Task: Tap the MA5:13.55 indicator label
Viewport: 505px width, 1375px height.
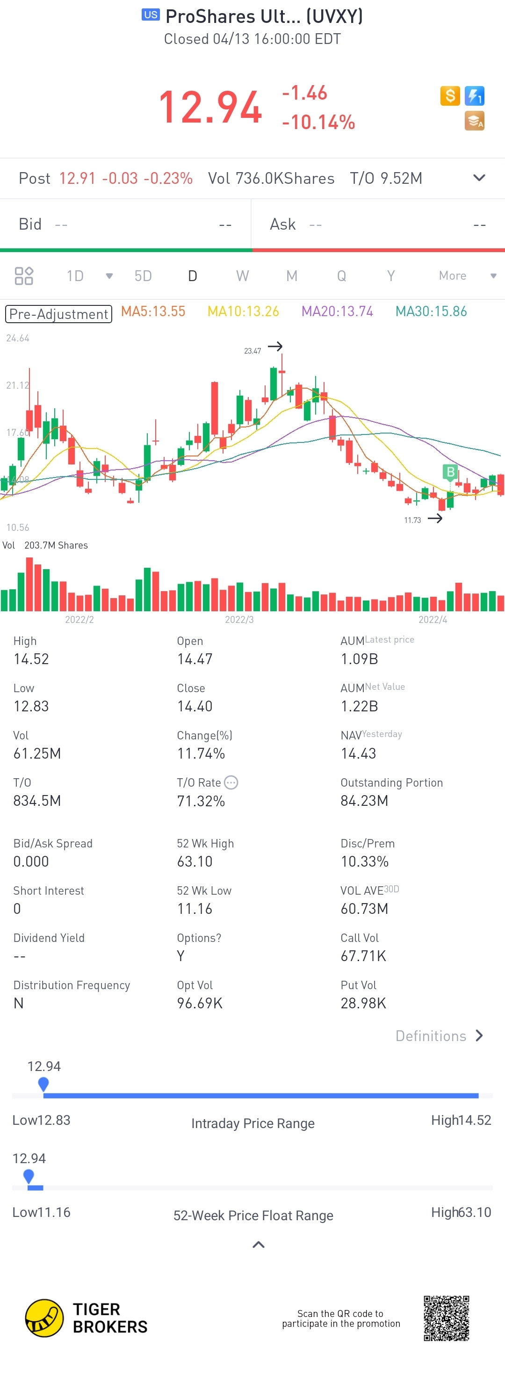Action: pyautogui.click(x=153, y=311)
